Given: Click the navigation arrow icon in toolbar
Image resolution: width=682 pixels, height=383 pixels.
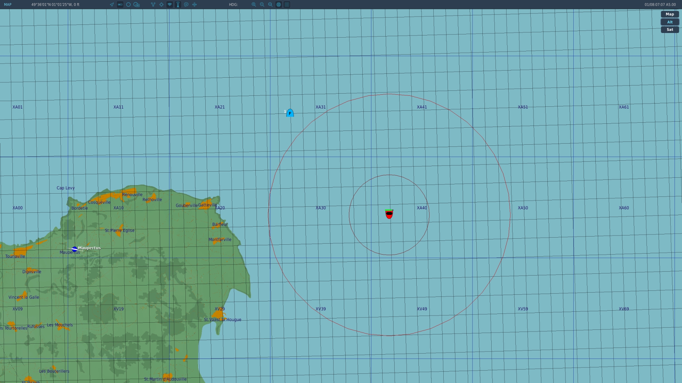Looking at the screenshot, I should 112,5.
